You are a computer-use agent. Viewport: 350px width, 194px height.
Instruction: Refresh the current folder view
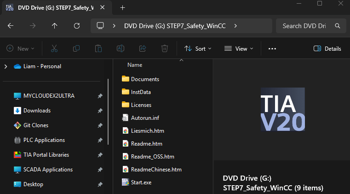(x=77, y=26)
